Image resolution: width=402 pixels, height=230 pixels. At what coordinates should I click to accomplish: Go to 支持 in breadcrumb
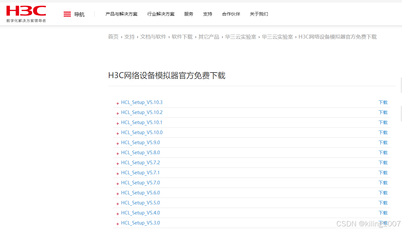point(129,37)
